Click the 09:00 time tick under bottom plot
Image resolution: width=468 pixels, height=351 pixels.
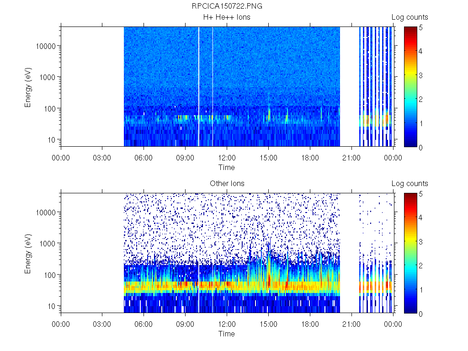click(185, 324)
